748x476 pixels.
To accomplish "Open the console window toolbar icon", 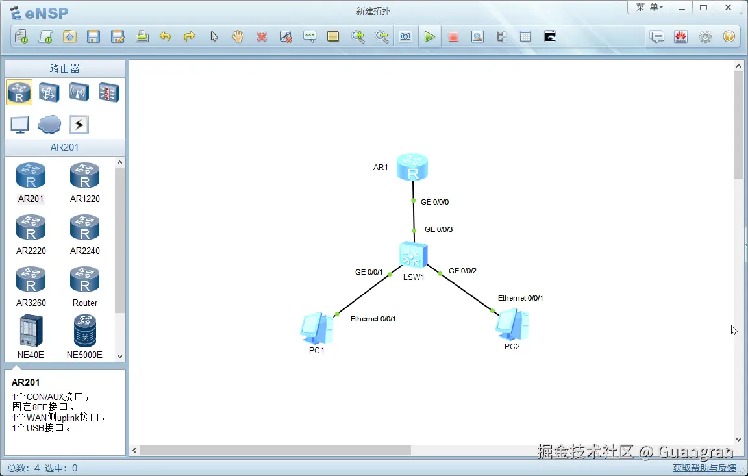I will (550, 37).
